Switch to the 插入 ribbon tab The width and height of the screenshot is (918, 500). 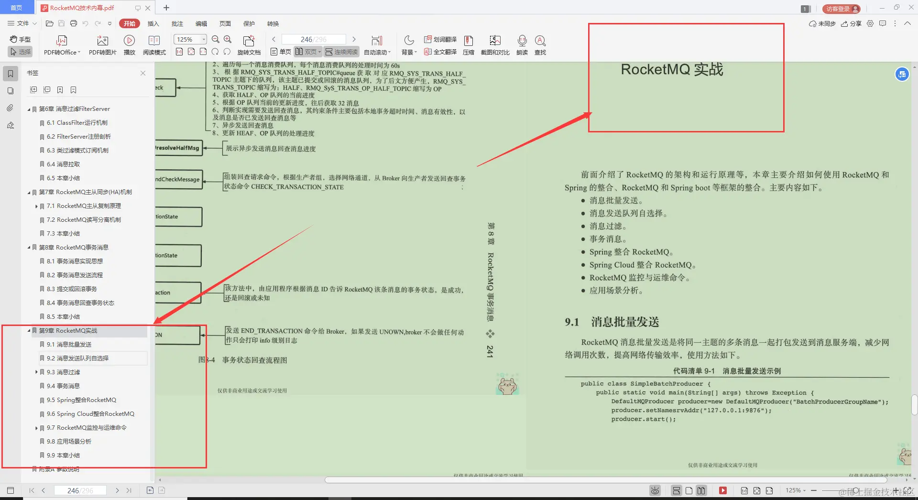[153, 23]
